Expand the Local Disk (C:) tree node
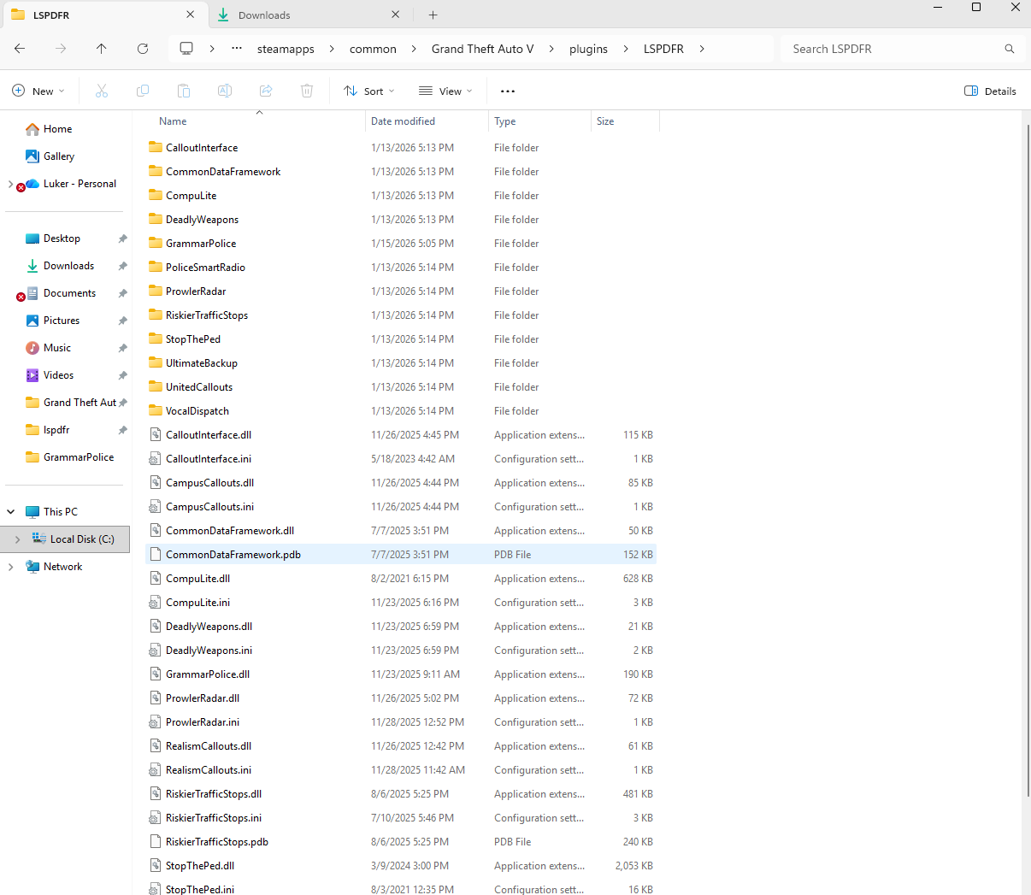The height and width of the screenshot is (895, 1031). 17,539
